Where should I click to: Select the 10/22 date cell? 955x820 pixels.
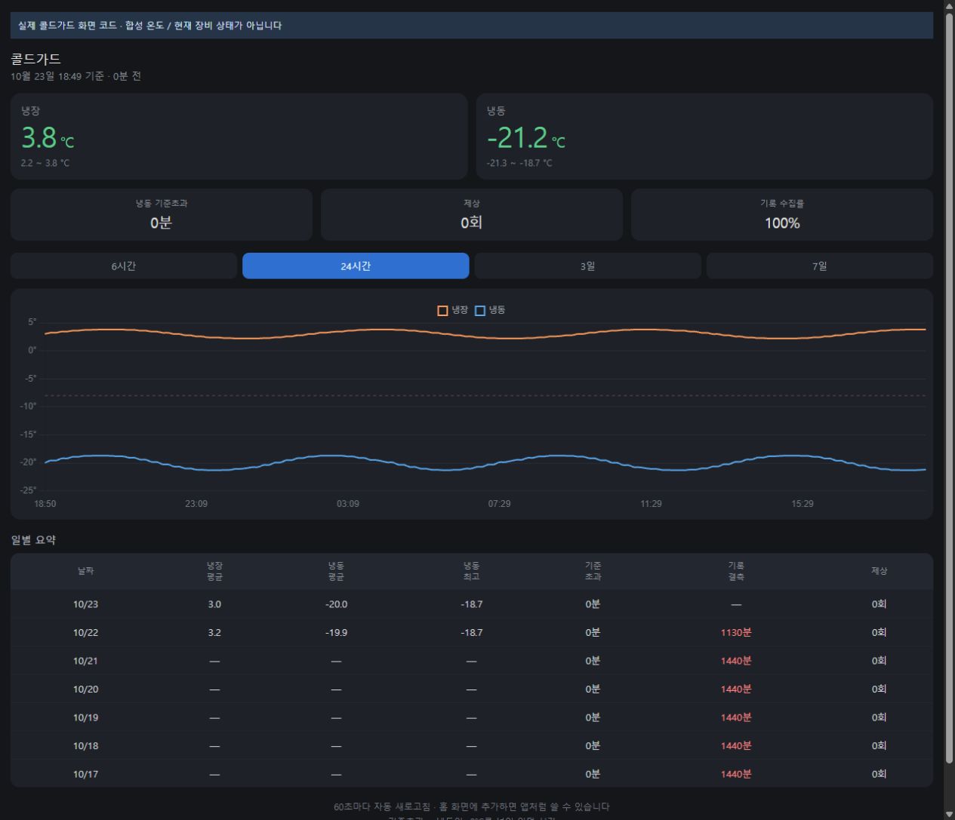pos(85,633)
